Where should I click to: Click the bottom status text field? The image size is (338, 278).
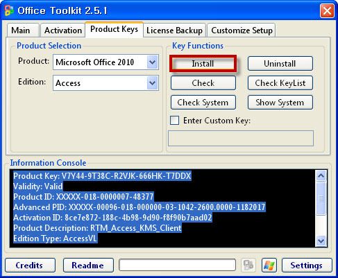pyautogui.click(x=177, y=265)
